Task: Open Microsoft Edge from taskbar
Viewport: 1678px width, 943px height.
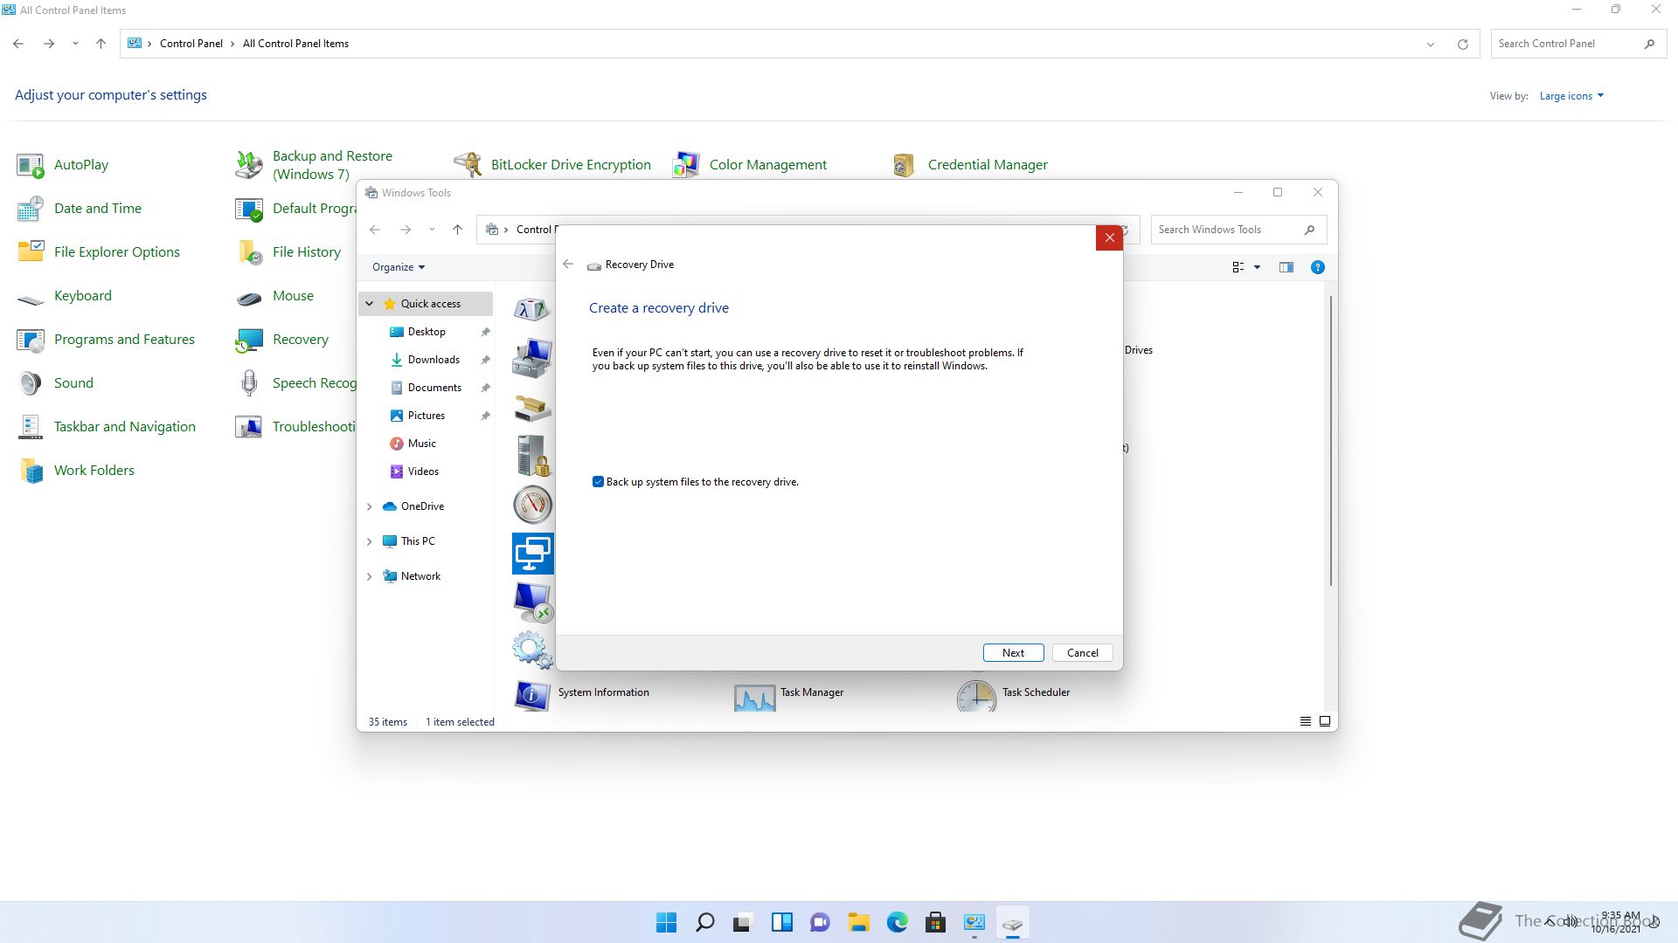Action: point(897,923)
